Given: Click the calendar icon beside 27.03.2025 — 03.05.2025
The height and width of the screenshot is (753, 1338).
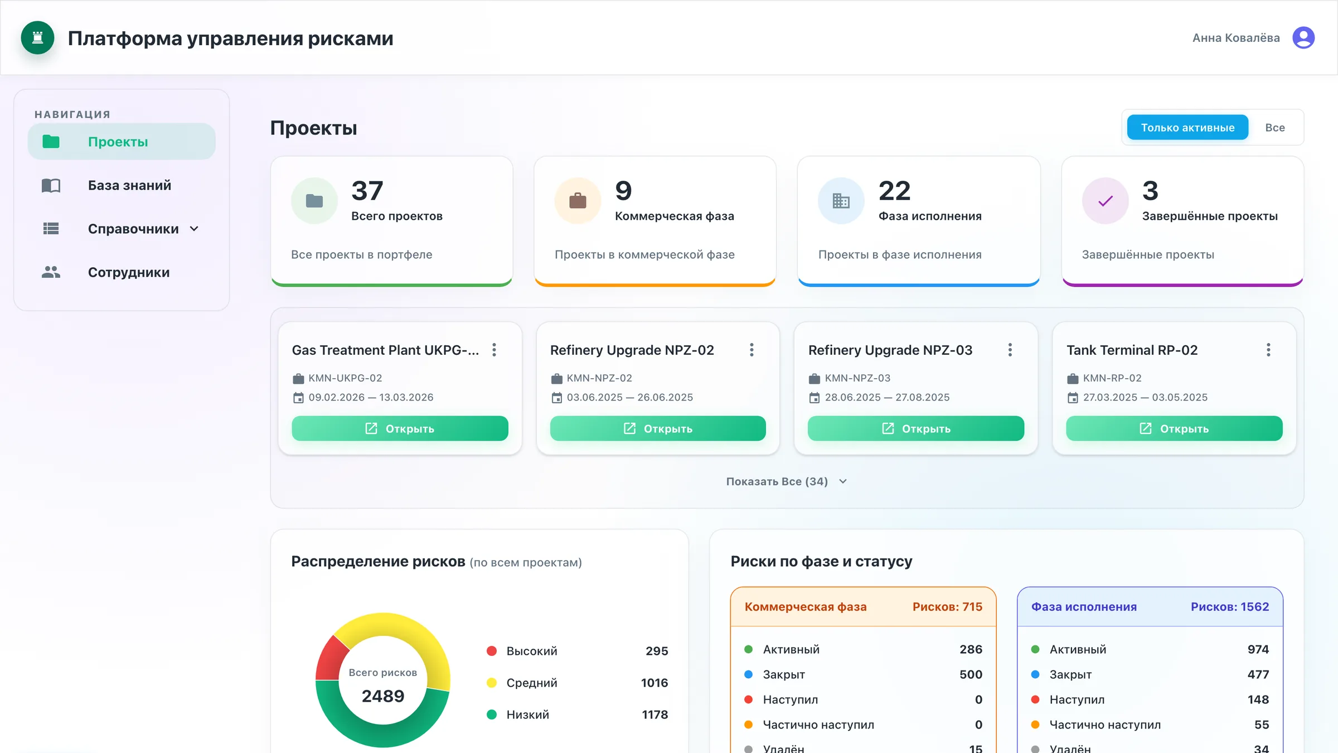Looking at the screenshot, I should (1073, 398).
